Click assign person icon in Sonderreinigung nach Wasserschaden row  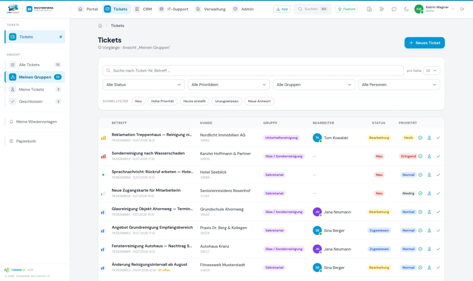coord(429,156)
